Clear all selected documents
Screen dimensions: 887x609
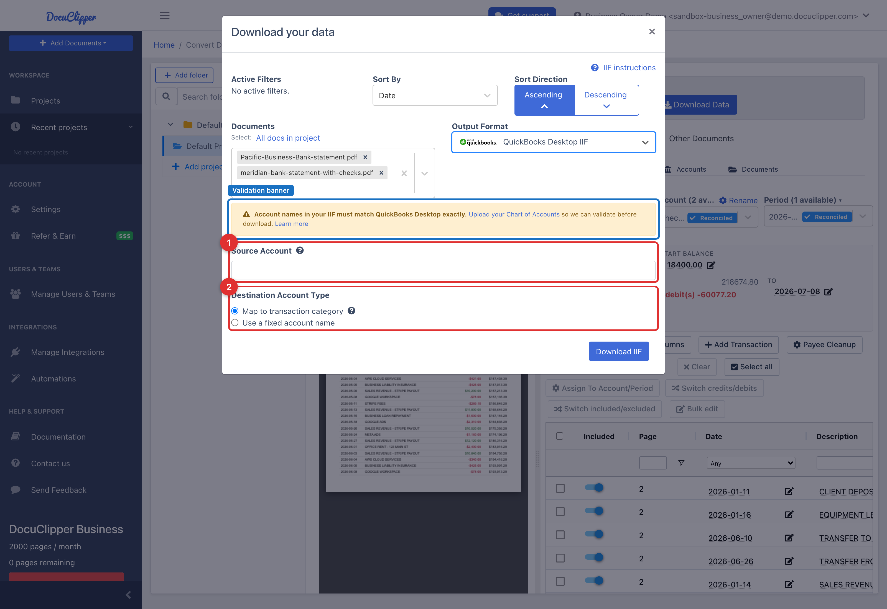tap(404, 173)
